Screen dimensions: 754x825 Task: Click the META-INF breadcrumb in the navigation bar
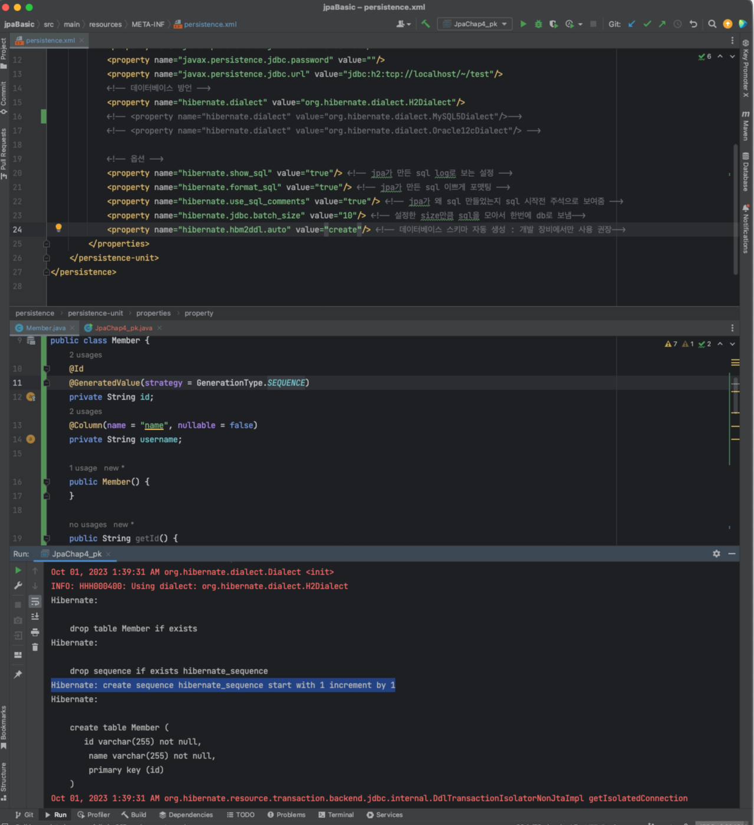click(x=148, y=24)
